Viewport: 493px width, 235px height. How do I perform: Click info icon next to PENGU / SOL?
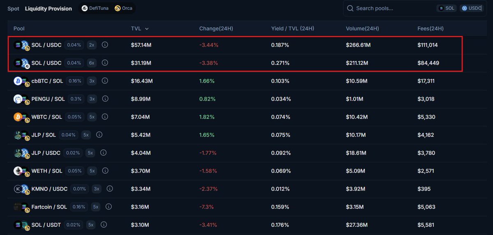point(105,99)
